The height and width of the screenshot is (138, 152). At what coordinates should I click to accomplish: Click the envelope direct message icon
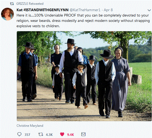pos(83,134)
